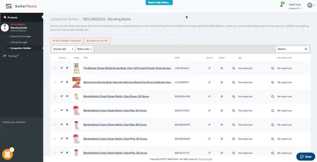The height and width of the screenshot is (162, 317).
Task: Star the Clear/Green 20-Ounce row
Action: point(55,97)
